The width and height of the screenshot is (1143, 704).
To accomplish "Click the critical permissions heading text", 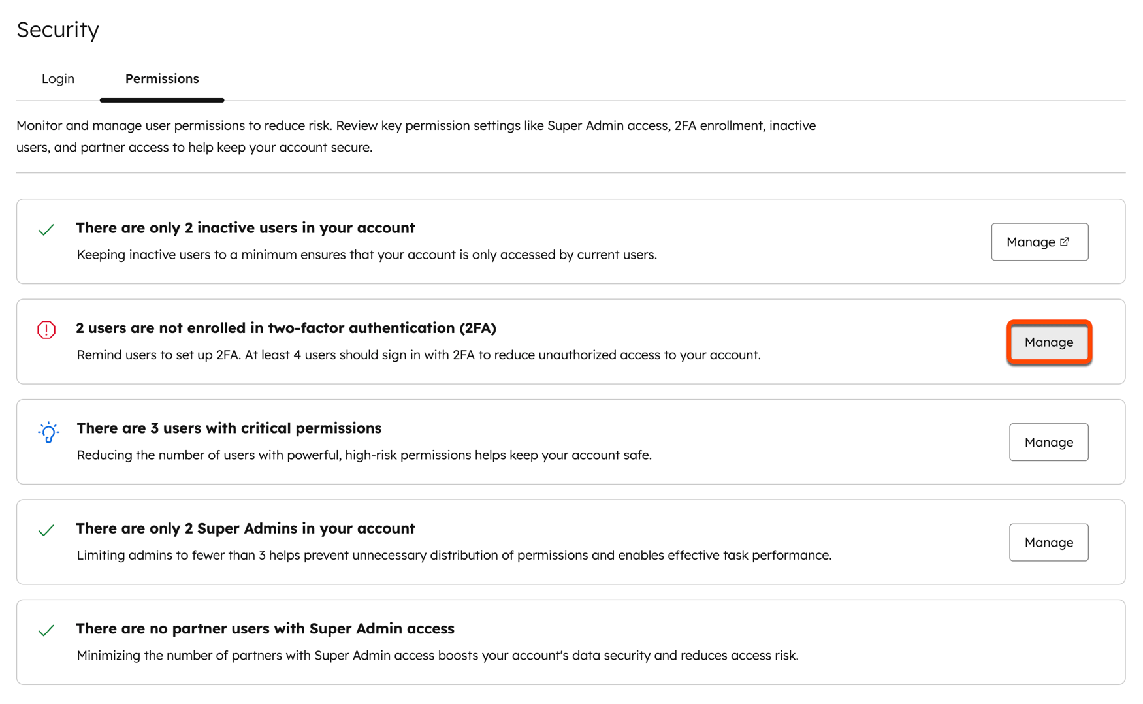I will tap(229, 428).
